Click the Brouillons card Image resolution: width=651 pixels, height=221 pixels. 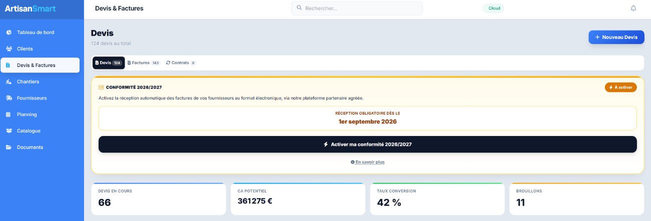(576, 199)
